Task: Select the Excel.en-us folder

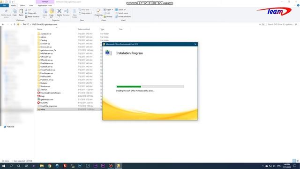Action: (x=45, y=44)
